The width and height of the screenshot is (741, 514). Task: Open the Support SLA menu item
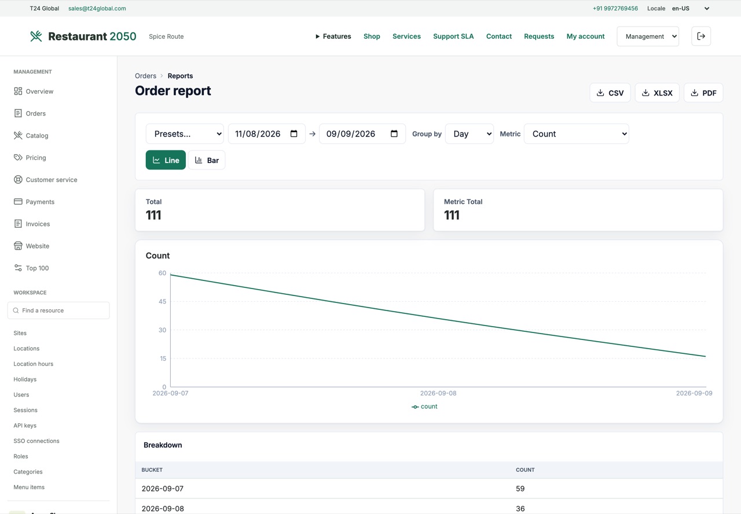coord(453,36)
